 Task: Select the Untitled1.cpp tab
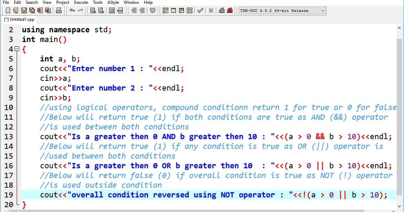click(19, 19)
